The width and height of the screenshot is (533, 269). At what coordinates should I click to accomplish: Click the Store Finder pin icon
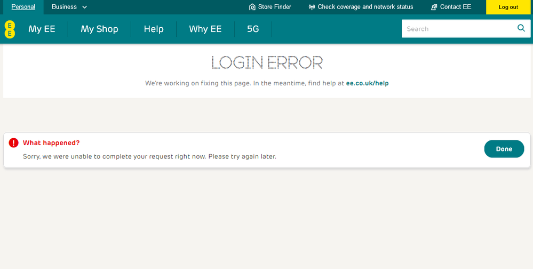tap(252, 7)
